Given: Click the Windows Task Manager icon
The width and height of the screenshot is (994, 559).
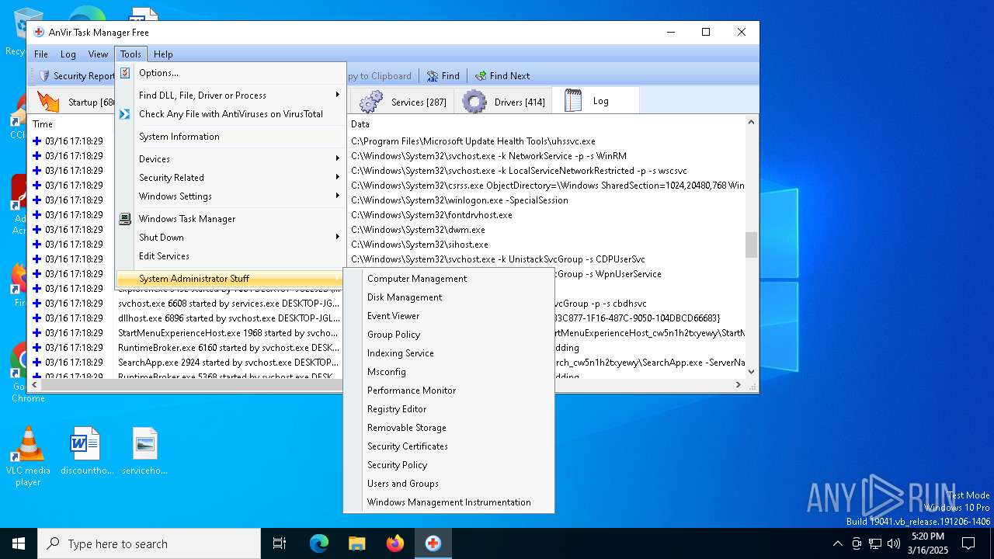Looking at the screenshot, I should click(x=124, y=219).
